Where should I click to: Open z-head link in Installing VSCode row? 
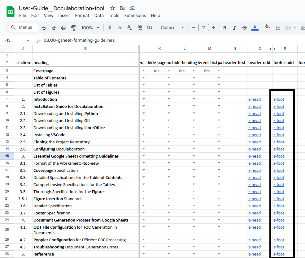255,135
